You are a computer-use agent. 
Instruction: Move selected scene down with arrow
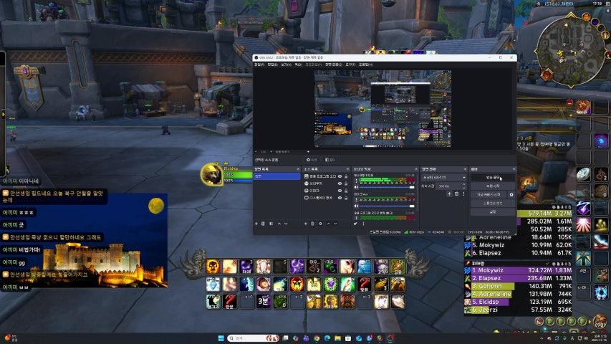pyautogui.click(x=286, y=224)
